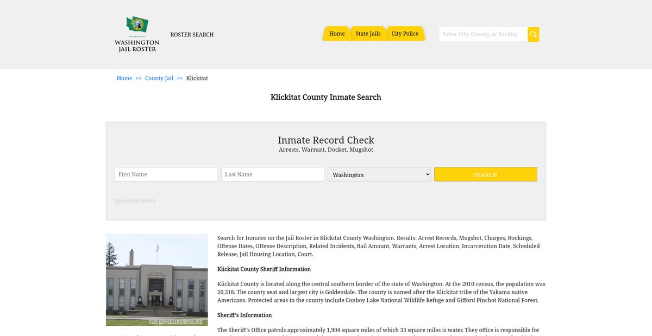Click the Washington Jail Roster logo
The image size is (652, 336).
tap(137, 34)
